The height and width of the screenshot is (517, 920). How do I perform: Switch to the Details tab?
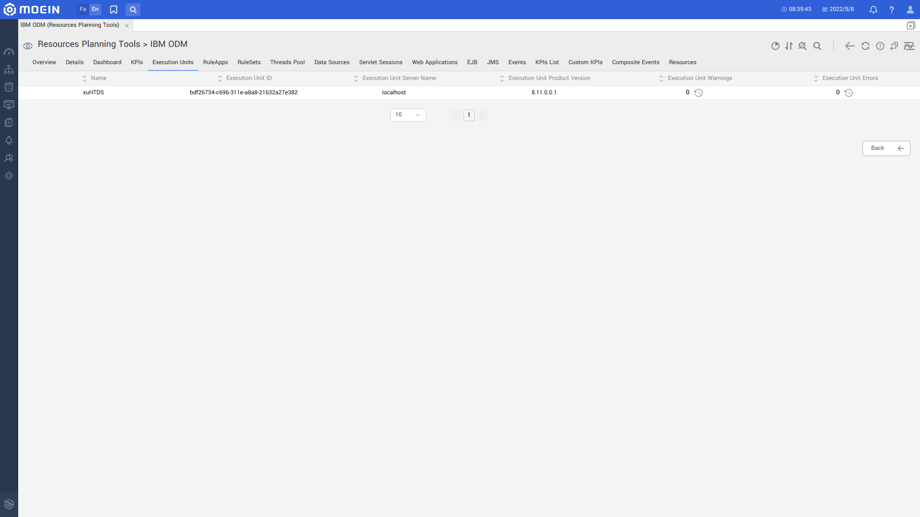click(x=75, y=62)
